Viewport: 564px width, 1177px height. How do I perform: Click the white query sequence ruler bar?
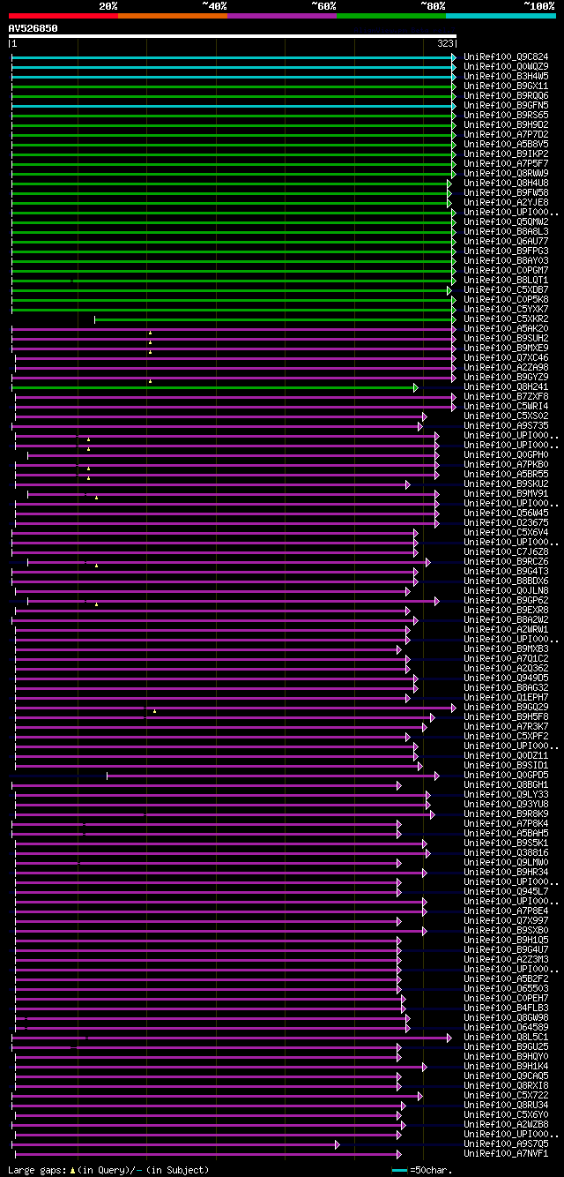coord(233,36)
